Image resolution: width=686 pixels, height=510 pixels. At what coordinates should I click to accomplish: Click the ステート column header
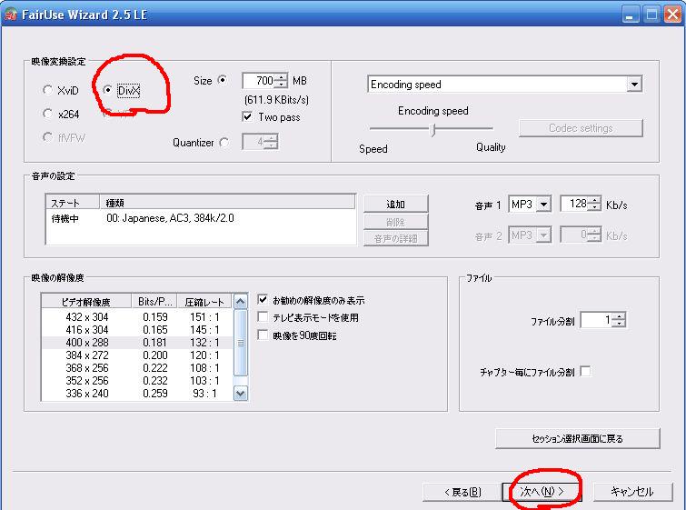[x=73, y=203]
